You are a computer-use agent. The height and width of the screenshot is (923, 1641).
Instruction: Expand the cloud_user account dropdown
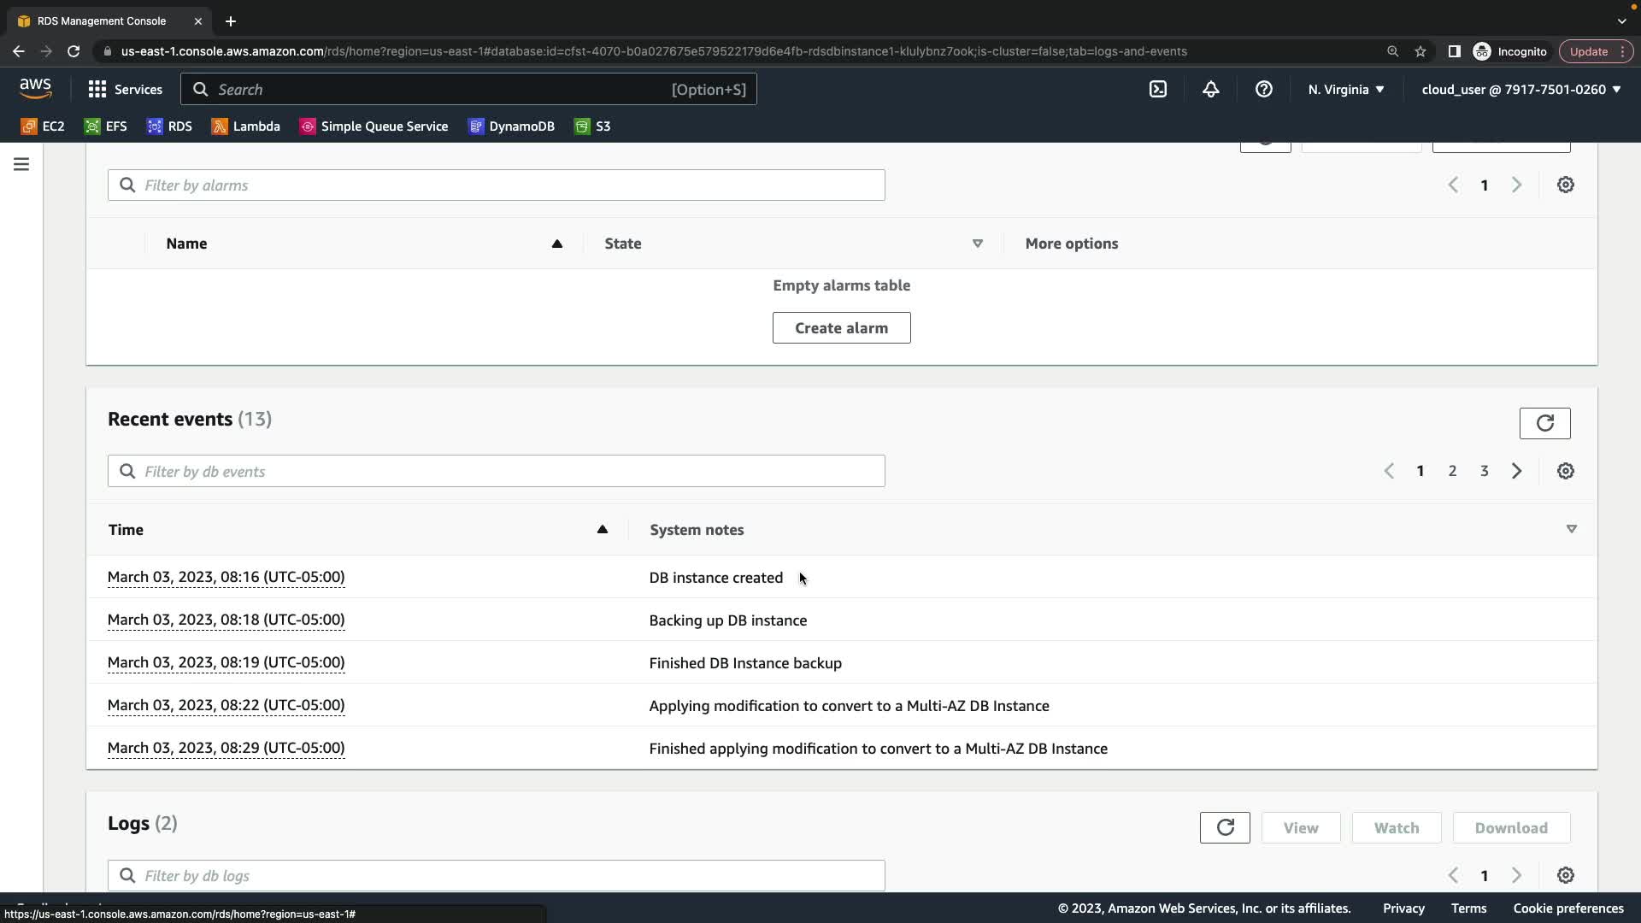tap(1520, 89)
